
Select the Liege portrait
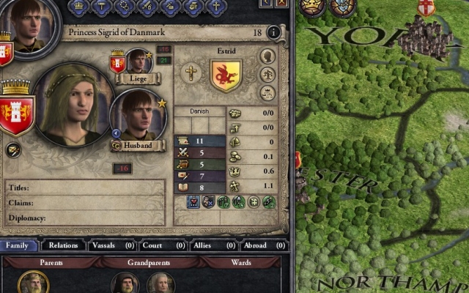point(139,61)
